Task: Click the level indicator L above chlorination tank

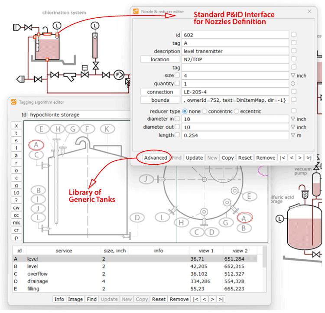Action: (x=57, y=26)
